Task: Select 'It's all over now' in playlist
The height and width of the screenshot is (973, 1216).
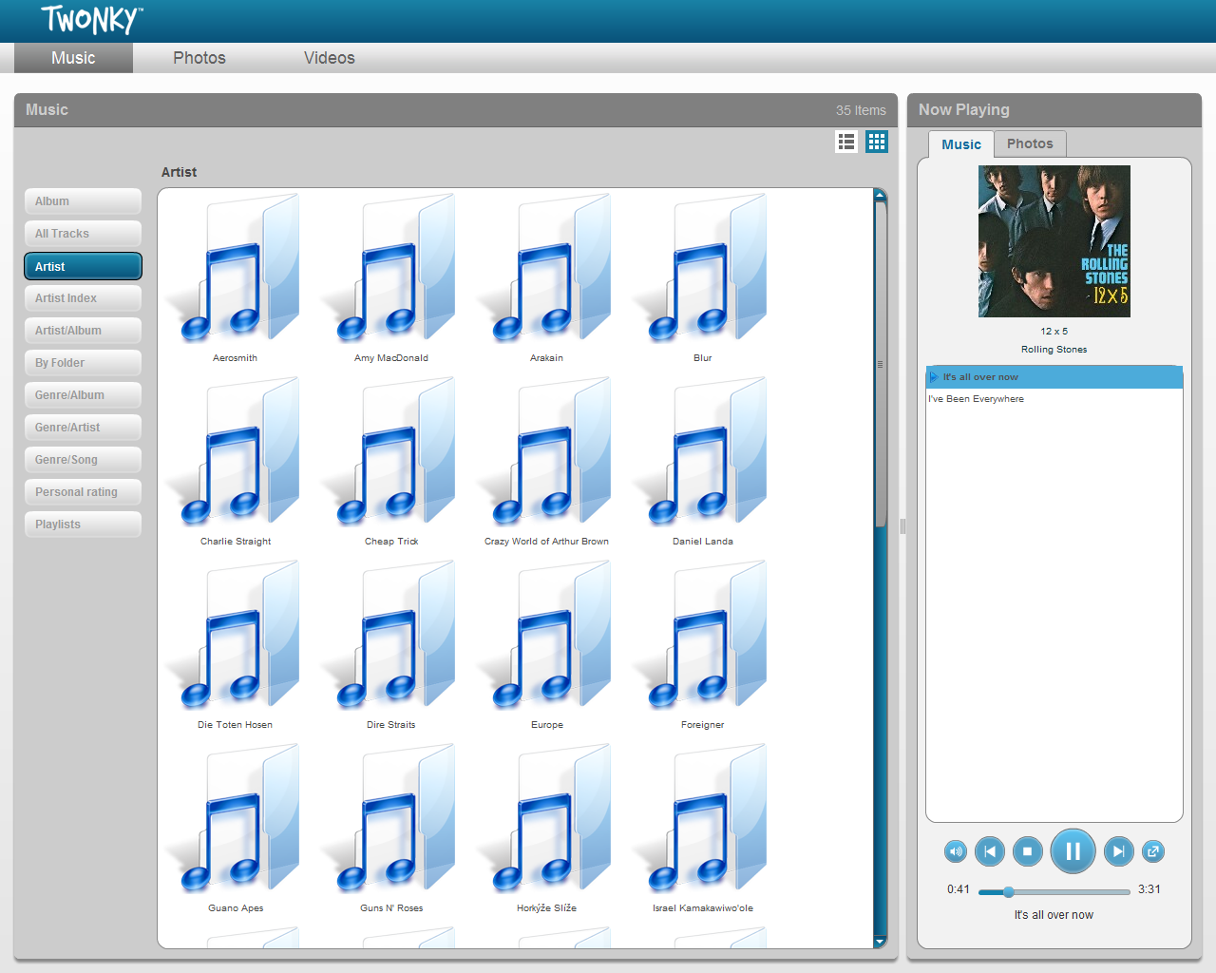Action: click(x=1054, y=377)
